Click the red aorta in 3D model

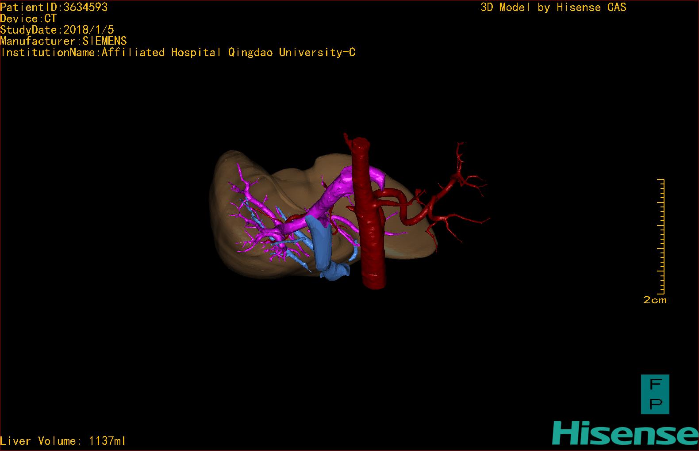(371, 221)
